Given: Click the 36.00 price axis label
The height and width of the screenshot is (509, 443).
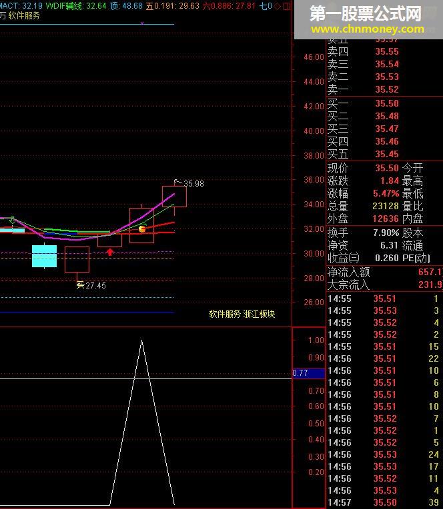Looking at the screenshot, I should tap(314, 180).
